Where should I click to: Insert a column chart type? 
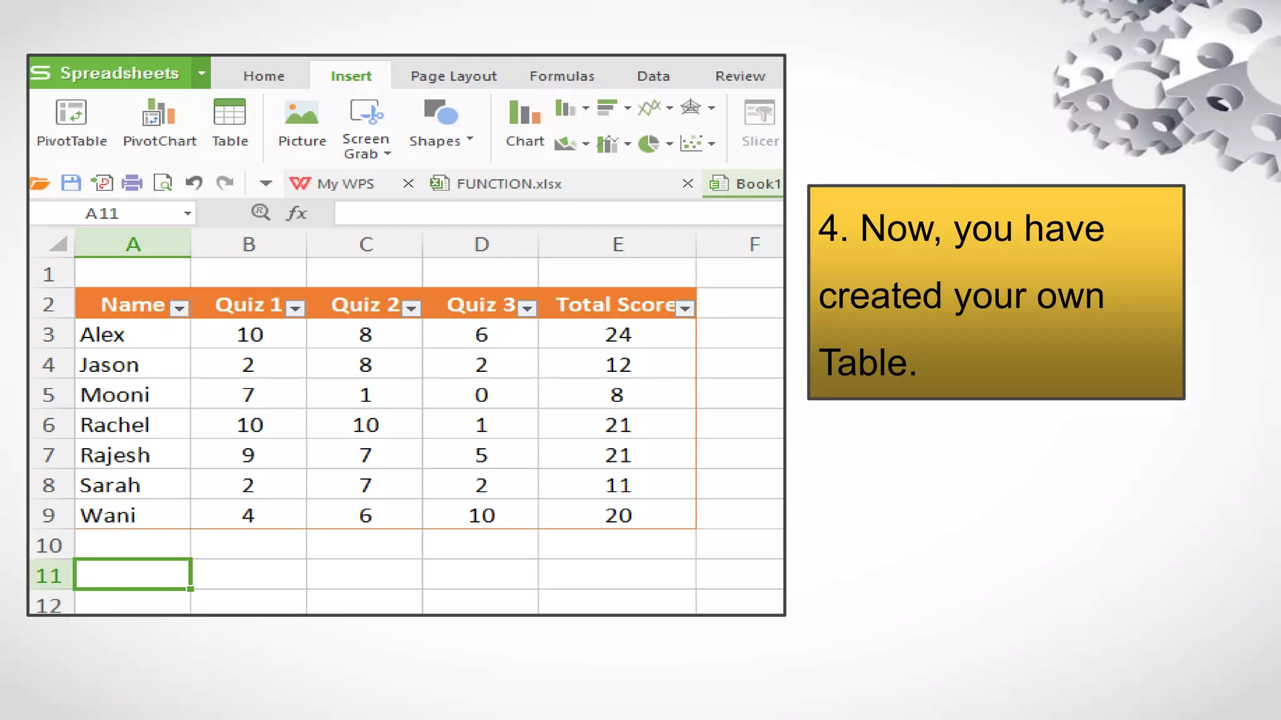coord(566,109)
